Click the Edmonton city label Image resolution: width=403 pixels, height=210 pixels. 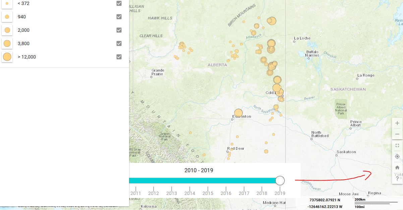pos(242,116)
